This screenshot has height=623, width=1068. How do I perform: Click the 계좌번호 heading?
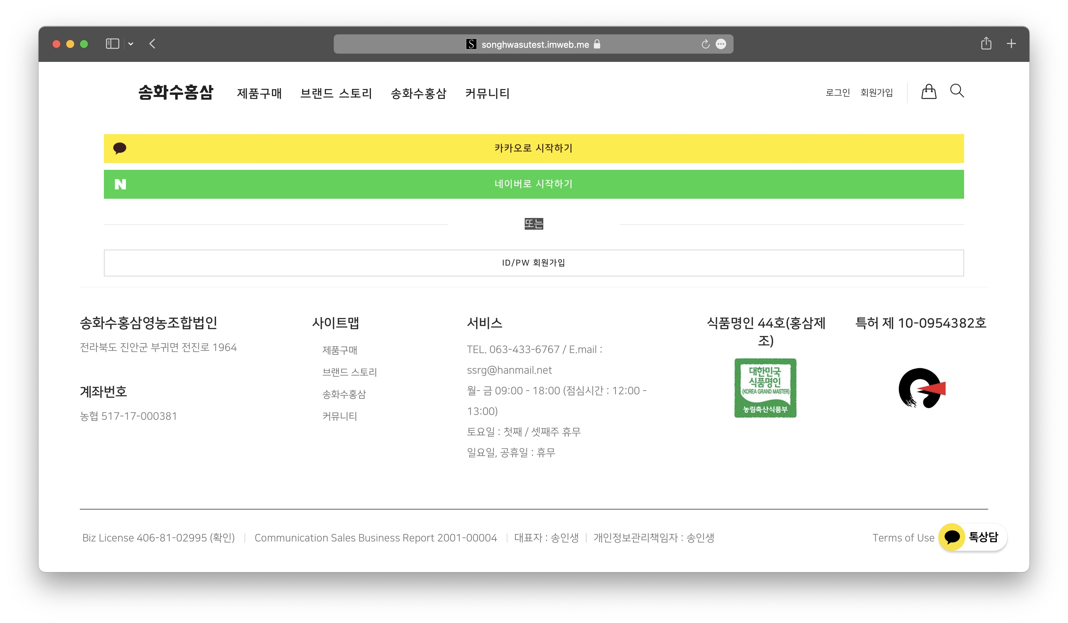click(104, 392)
